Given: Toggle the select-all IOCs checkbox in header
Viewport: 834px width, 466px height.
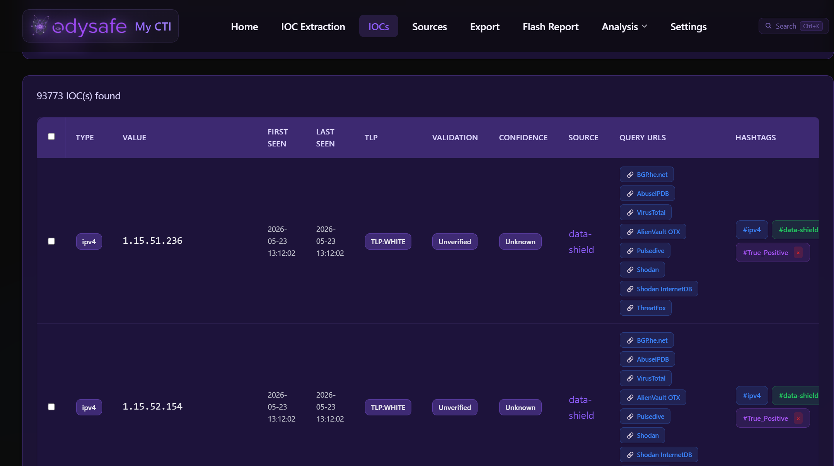Looking at the screenshot, I should coord(51,136).
